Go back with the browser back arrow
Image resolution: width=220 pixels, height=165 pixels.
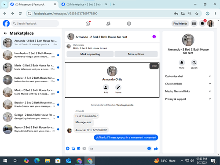click(x=5, y=14)
